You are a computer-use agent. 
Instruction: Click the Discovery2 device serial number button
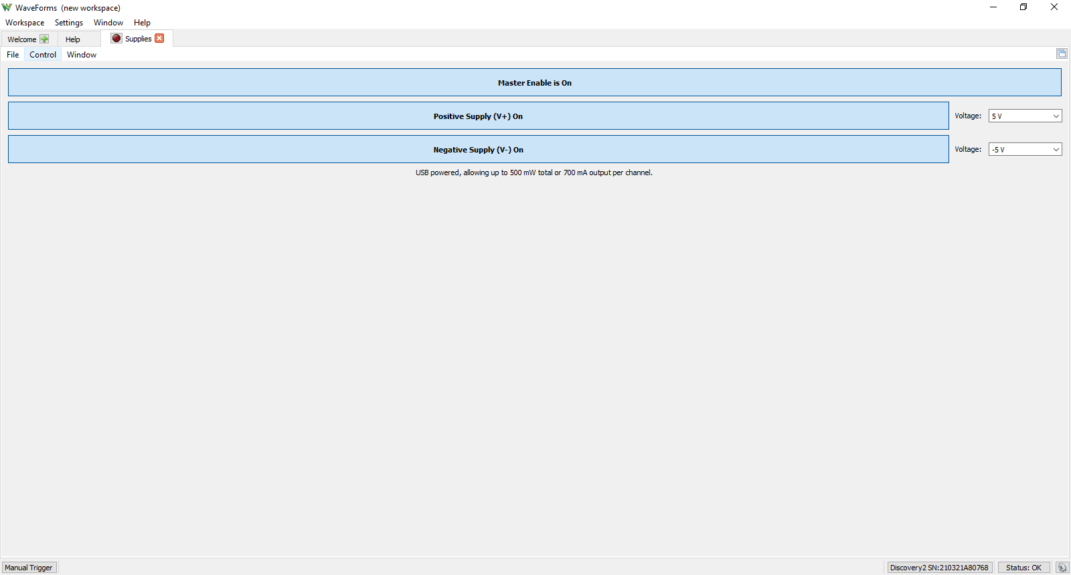938,568
